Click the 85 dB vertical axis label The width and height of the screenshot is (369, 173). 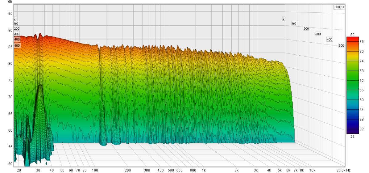(10, 47)
